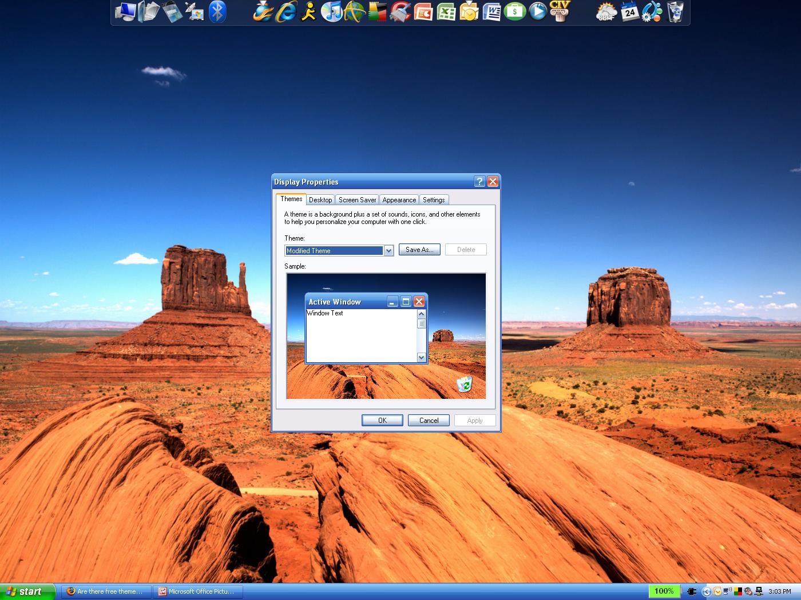This screenshot has height=600, width=801.
Task: Open the Start menu
Action: (x=27, y=591)
